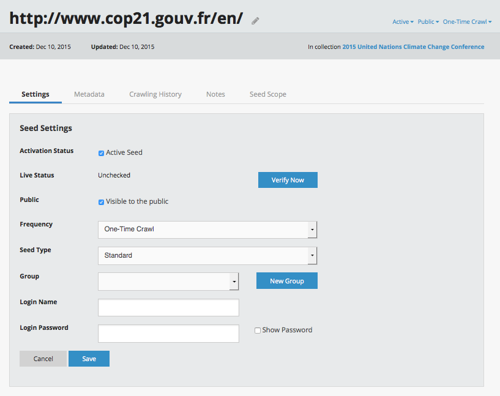Cancel the seed settings changes
Viewport: 500px width, 396px height.
[x=43, y=359]
